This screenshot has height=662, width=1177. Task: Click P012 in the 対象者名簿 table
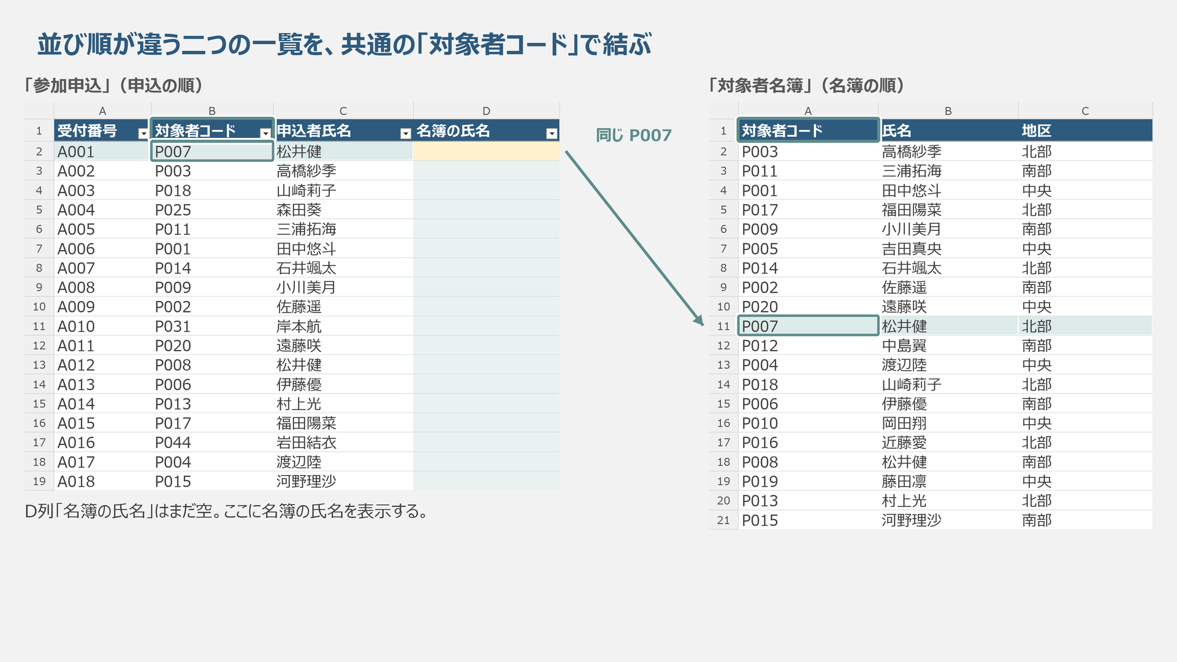tap(808, 346)
